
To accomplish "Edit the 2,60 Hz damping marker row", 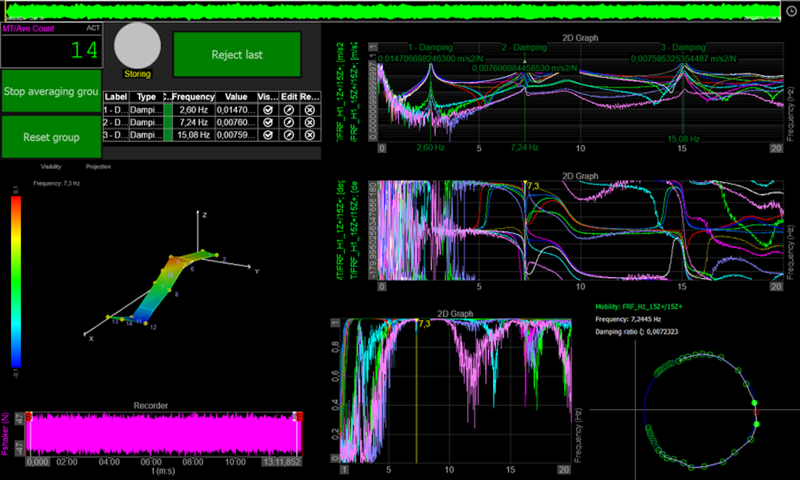I will click(x=289, y=109).
